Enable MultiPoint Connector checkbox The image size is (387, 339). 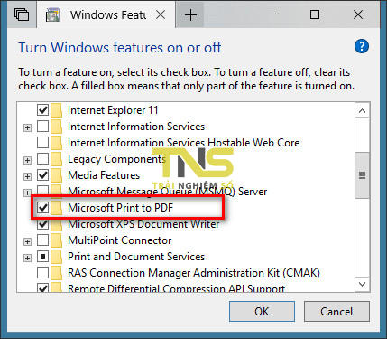tap(42, 240)
